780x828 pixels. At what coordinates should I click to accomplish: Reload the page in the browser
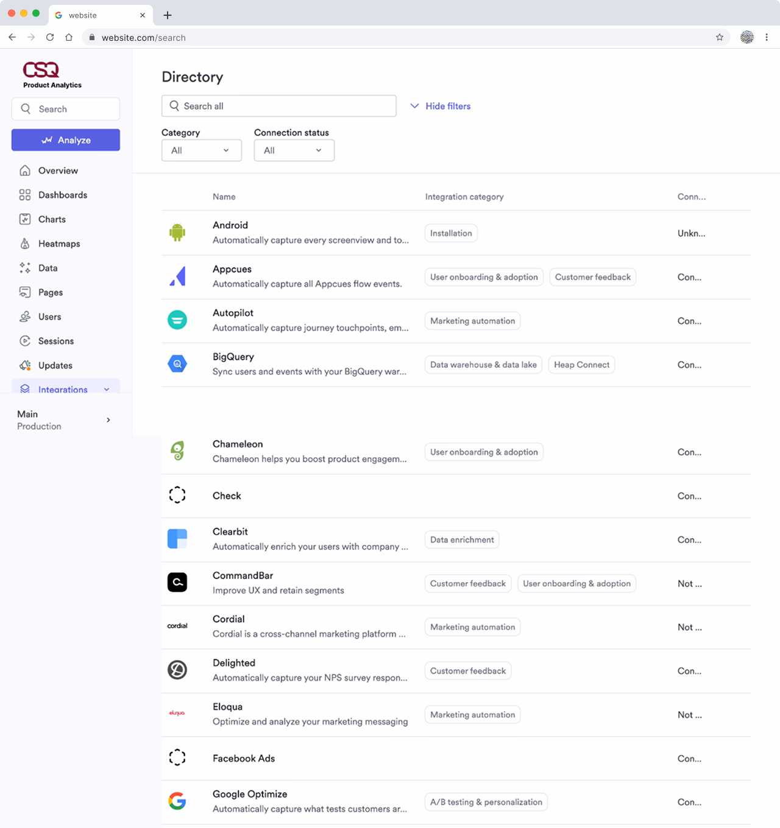50,37
